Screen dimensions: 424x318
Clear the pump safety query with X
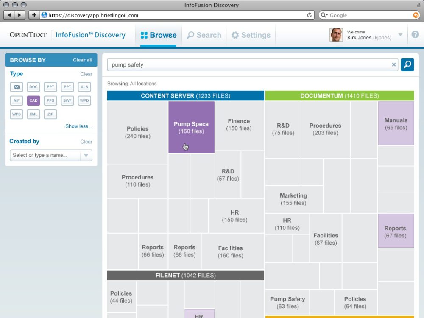click(394, 64)
